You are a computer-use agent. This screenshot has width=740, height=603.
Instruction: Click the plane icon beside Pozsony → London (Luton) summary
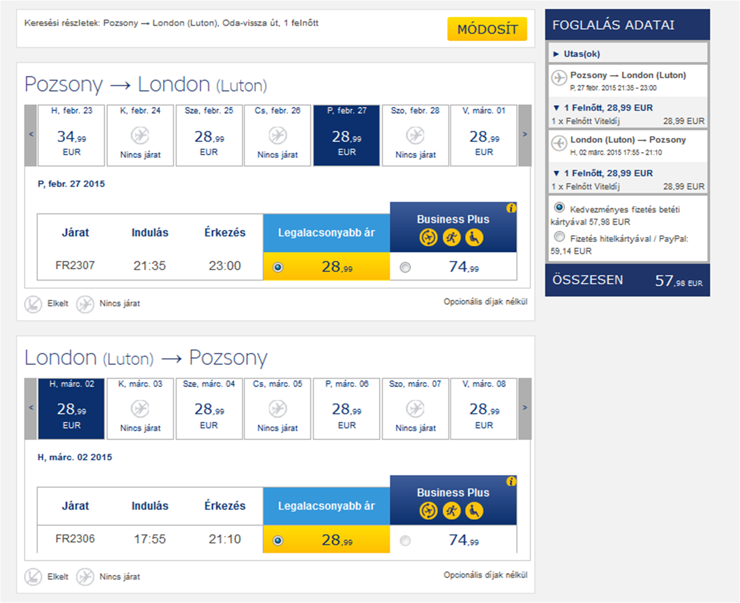point(559,77)
